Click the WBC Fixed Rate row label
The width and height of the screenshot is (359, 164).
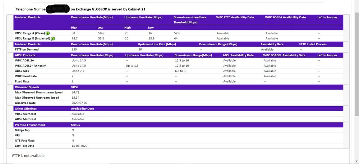(26, 76)
